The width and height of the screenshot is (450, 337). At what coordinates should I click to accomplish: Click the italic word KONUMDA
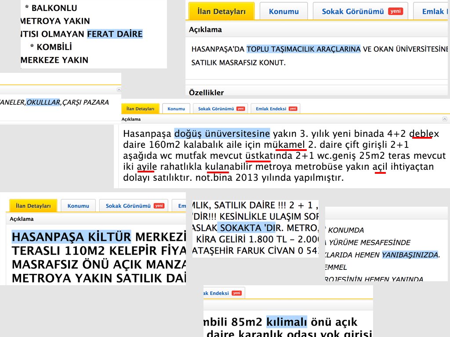[346, 230]
